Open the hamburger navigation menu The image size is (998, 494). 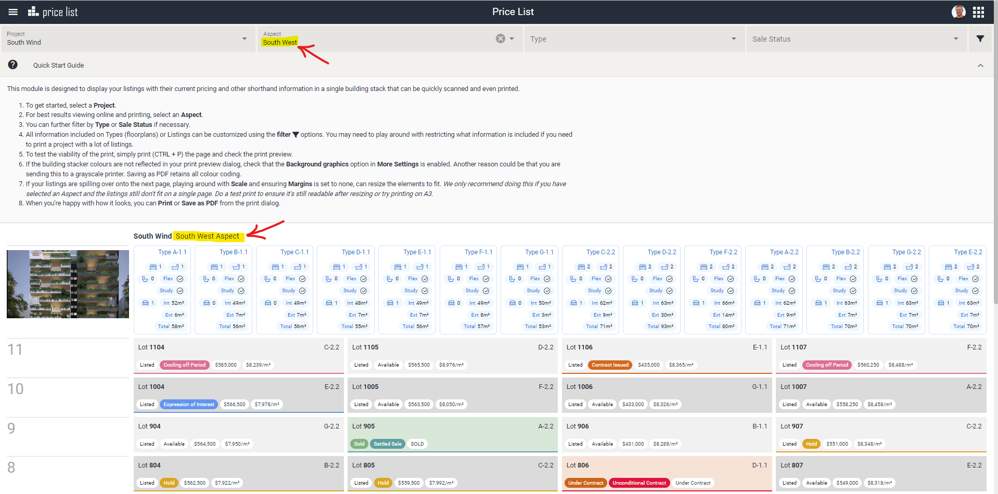tap(13, 12)
